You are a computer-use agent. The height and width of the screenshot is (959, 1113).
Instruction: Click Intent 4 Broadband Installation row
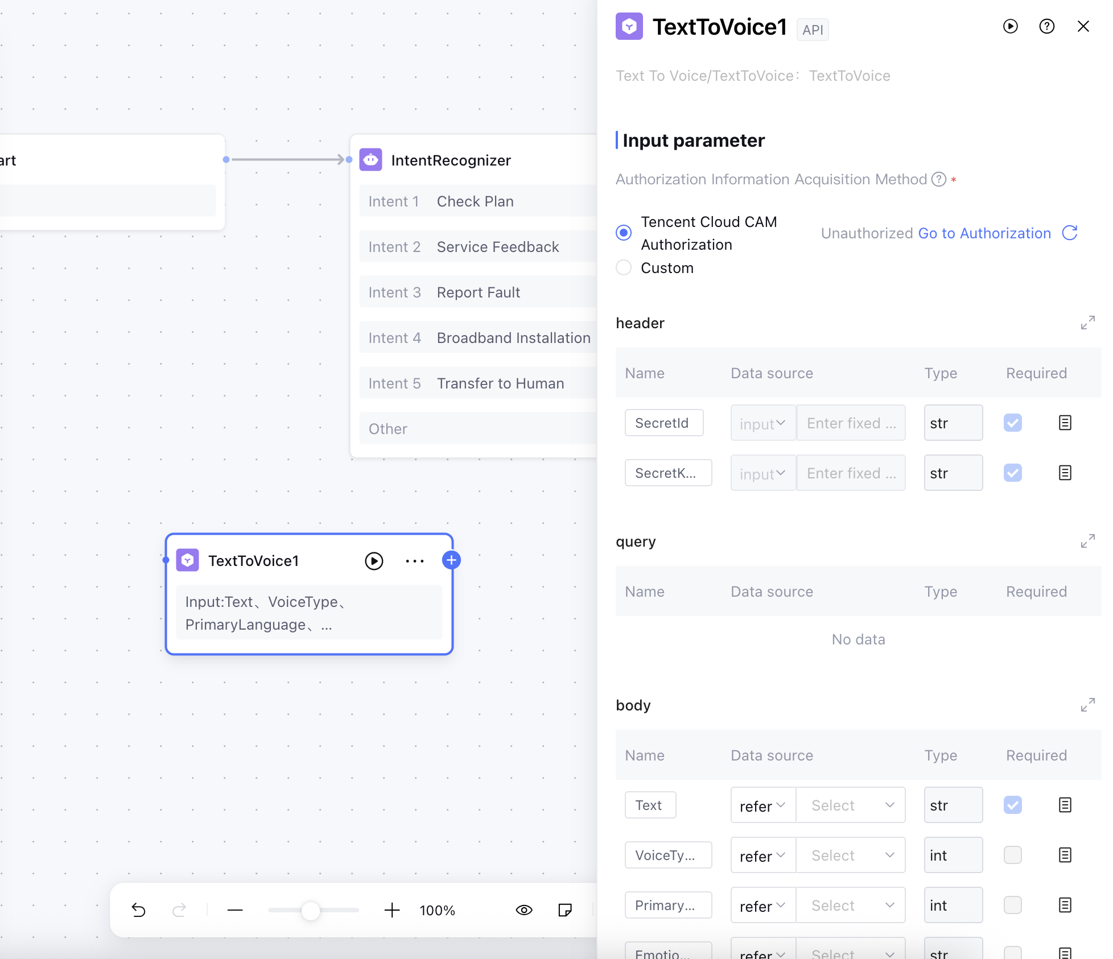[478, 337]
